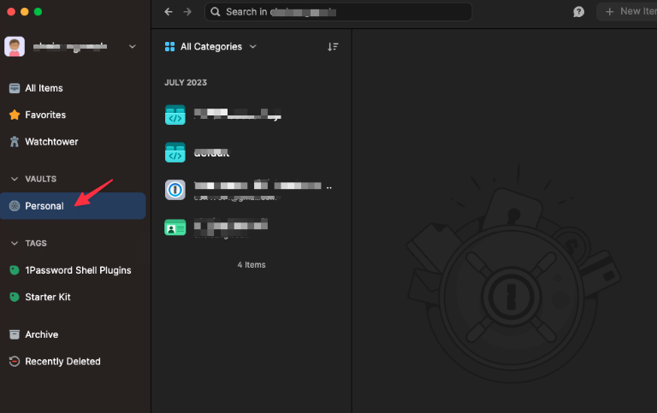Click the Archive box icon

point(15,334)
